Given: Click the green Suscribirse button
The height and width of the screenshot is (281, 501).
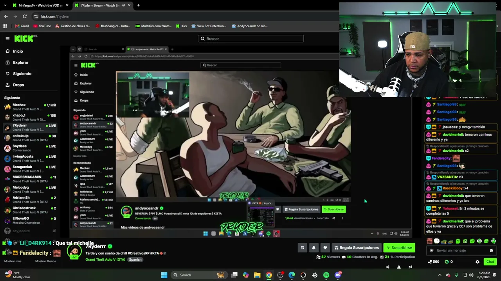Looking at the screenshot, I should click(x=399, y=247).
